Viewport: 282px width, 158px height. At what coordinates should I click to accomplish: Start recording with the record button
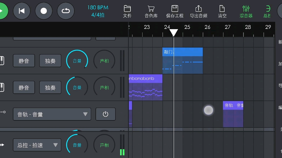pos(44,11)
